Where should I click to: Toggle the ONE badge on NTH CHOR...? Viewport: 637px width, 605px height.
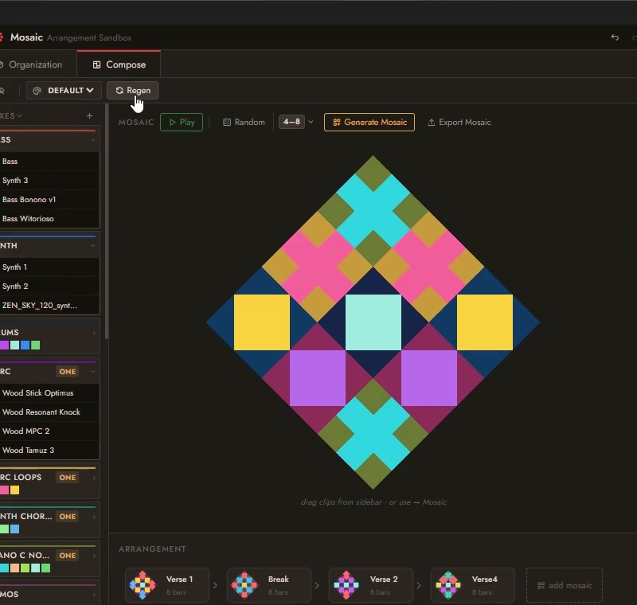[x=68, y=517]
